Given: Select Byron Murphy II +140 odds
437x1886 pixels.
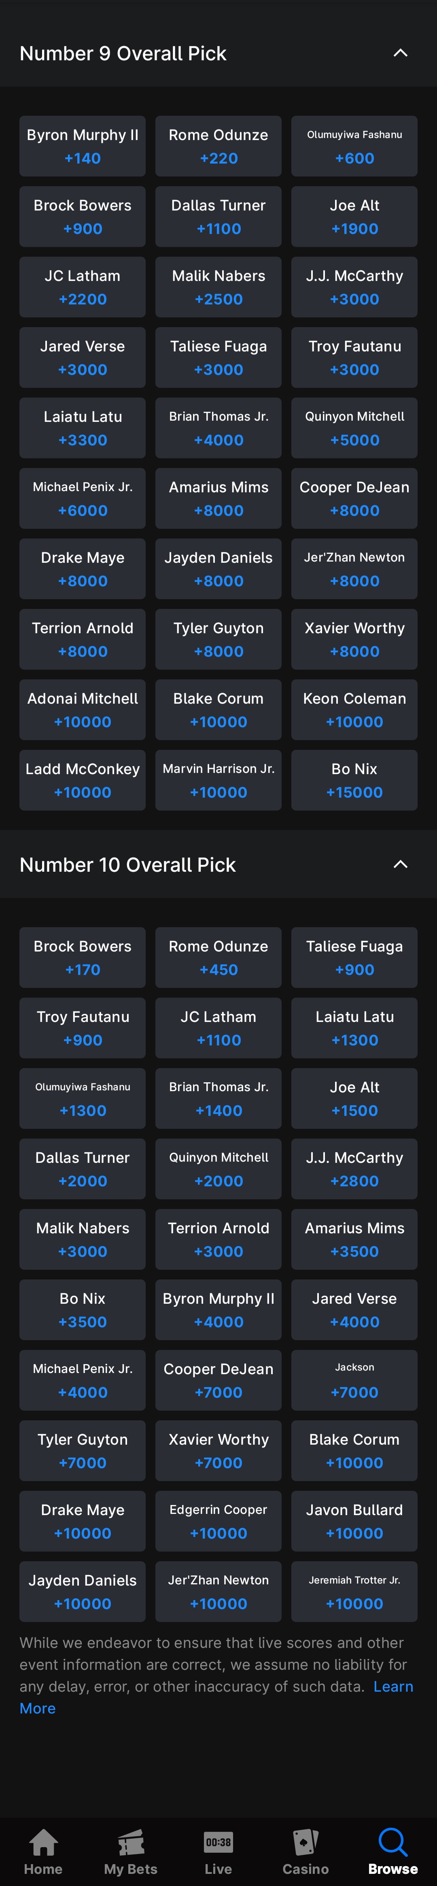Looking at the screenshot, I should coord(83,146).
